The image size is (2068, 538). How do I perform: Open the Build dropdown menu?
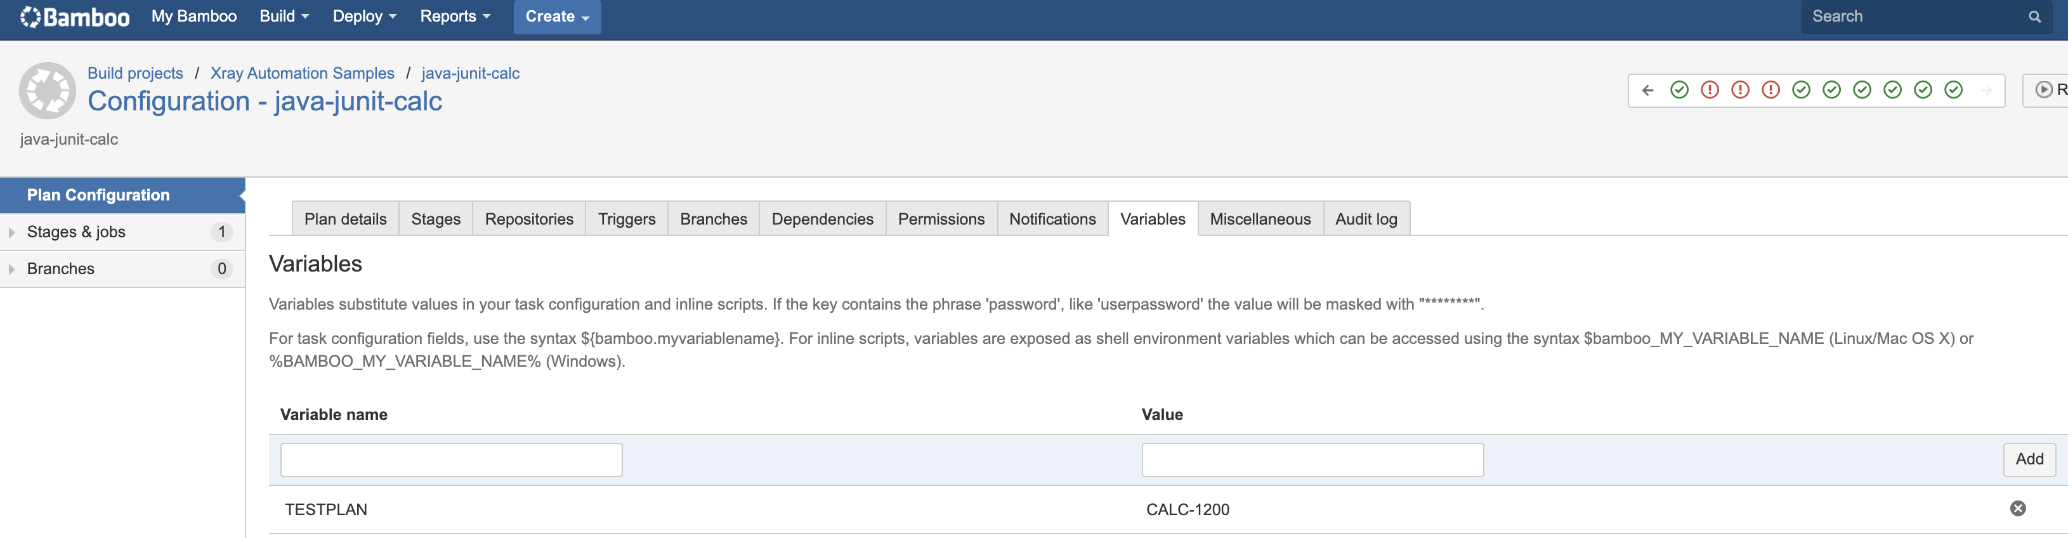pyautogui.click(x=284, y=17)
